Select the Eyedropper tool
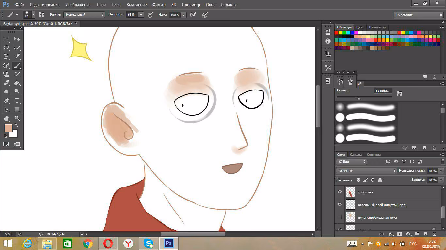The width and height of the screenshot is (446, 250). pos(17,57)
